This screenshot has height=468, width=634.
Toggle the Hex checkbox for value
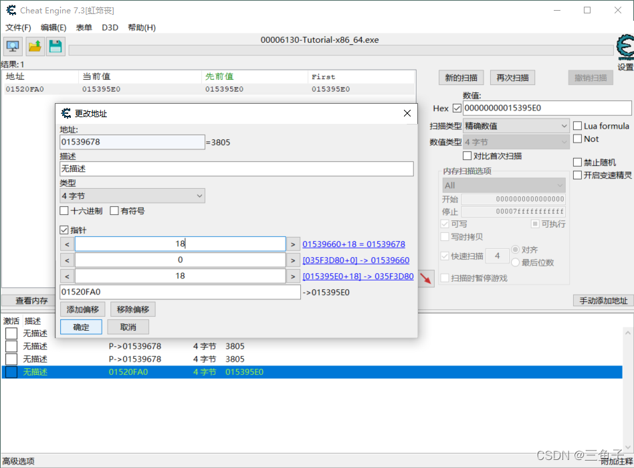[457, 108]
